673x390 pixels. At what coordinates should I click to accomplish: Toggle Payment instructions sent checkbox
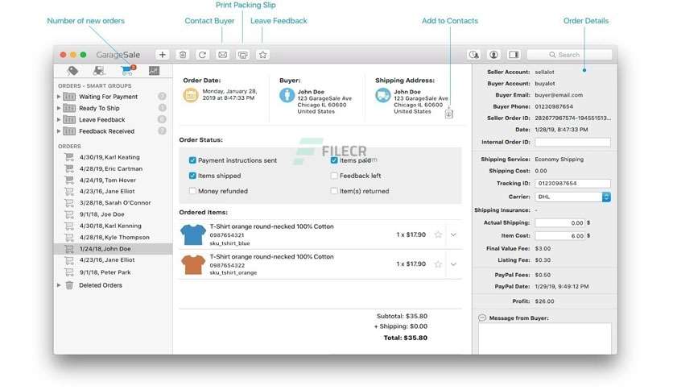pos(192,160)
